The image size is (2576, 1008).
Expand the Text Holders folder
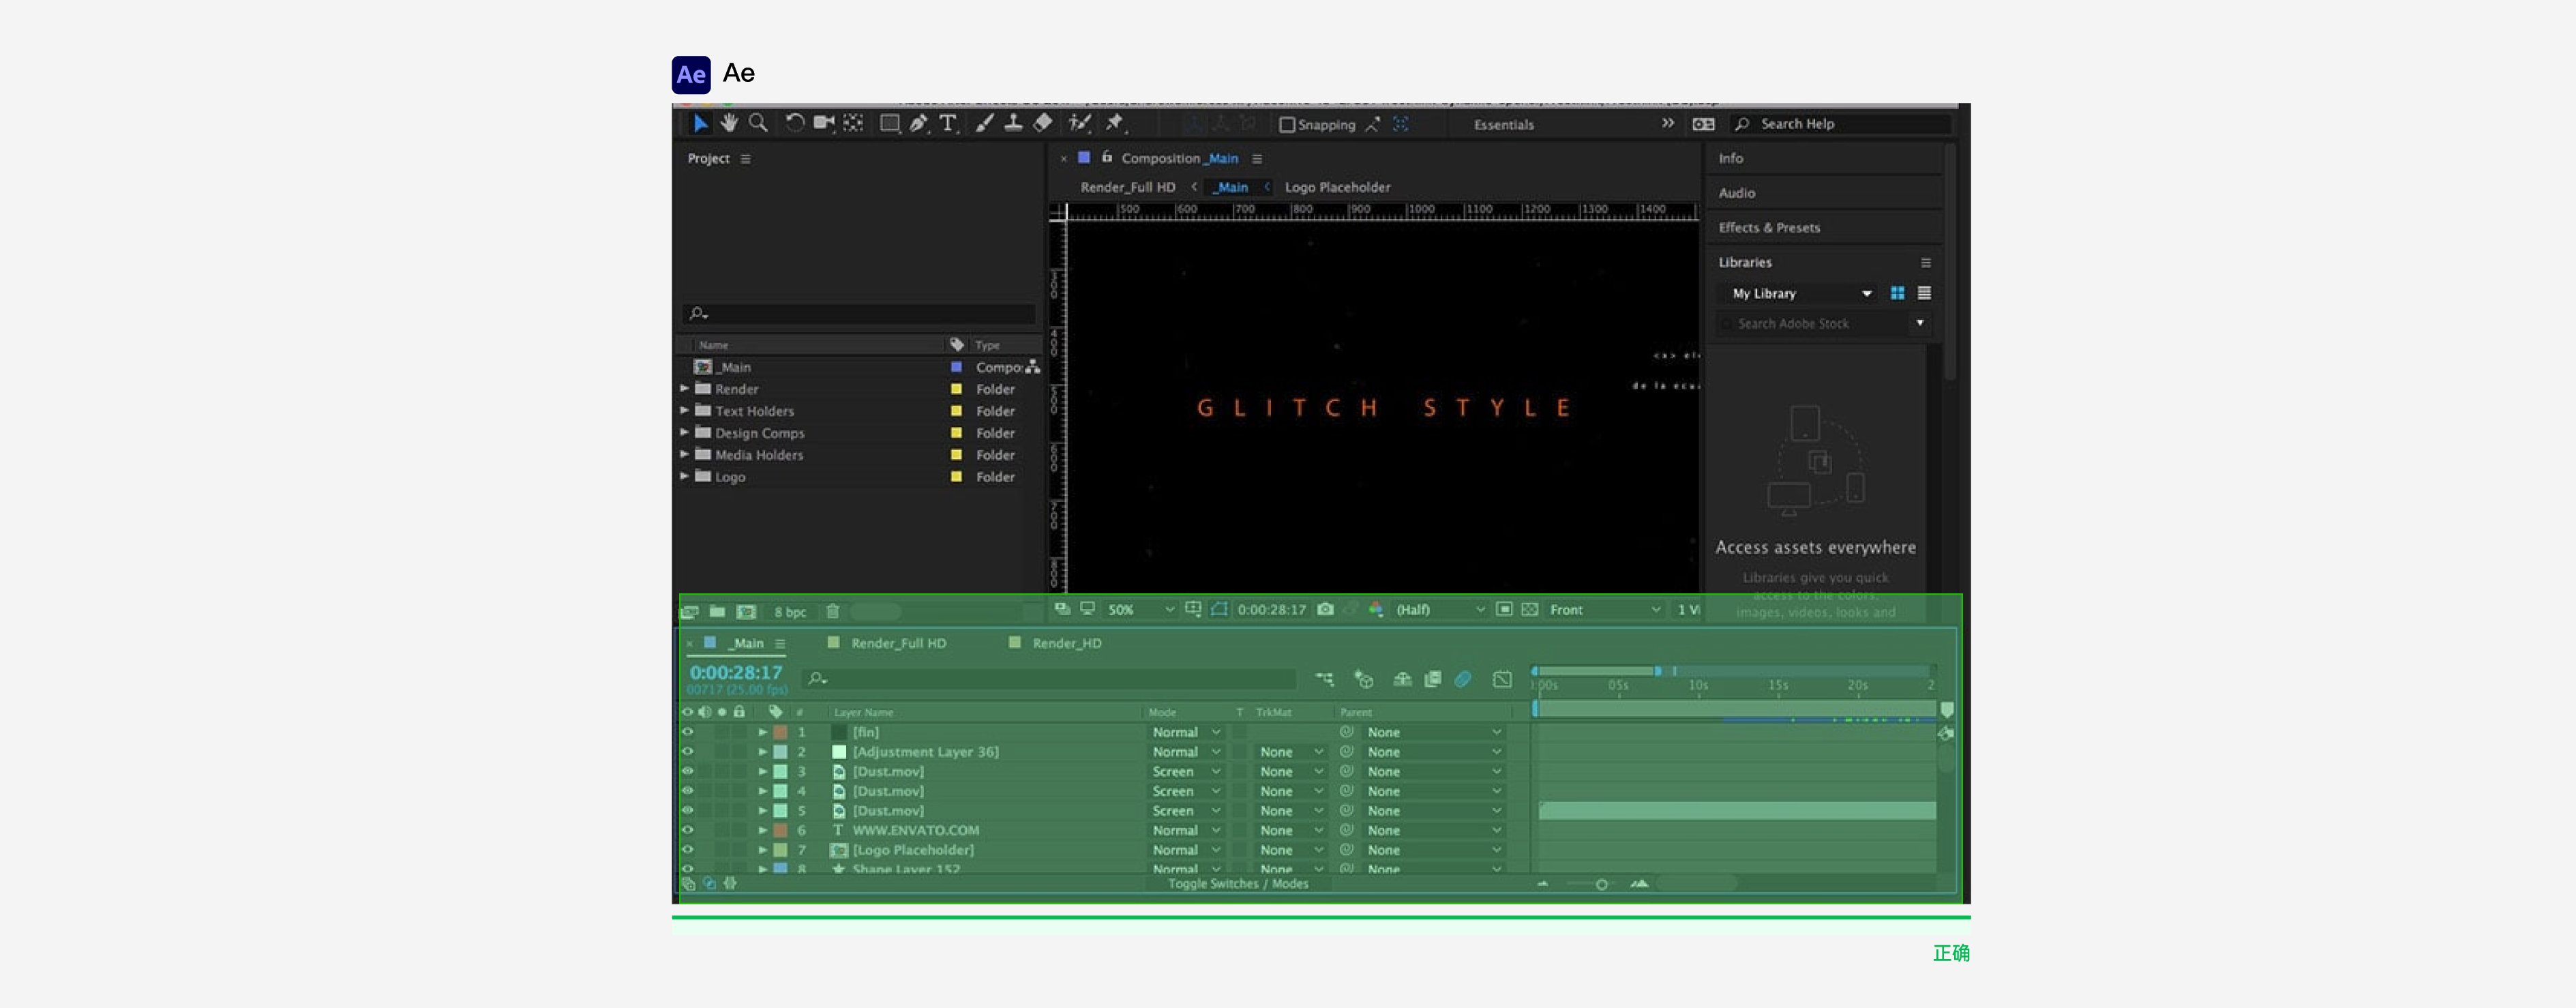coord(685,410)
